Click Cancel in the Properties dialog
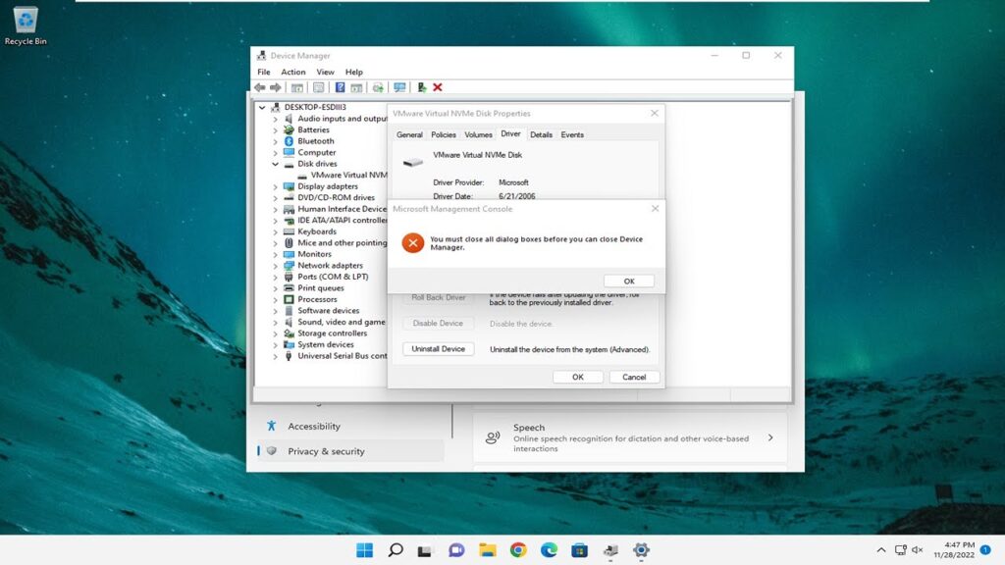The image size is (1005, 565). click(x=634, y=377)
